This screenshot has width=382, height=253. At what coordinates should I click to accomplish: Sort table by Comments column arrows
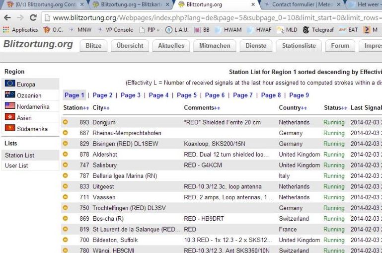click(217, 108)
